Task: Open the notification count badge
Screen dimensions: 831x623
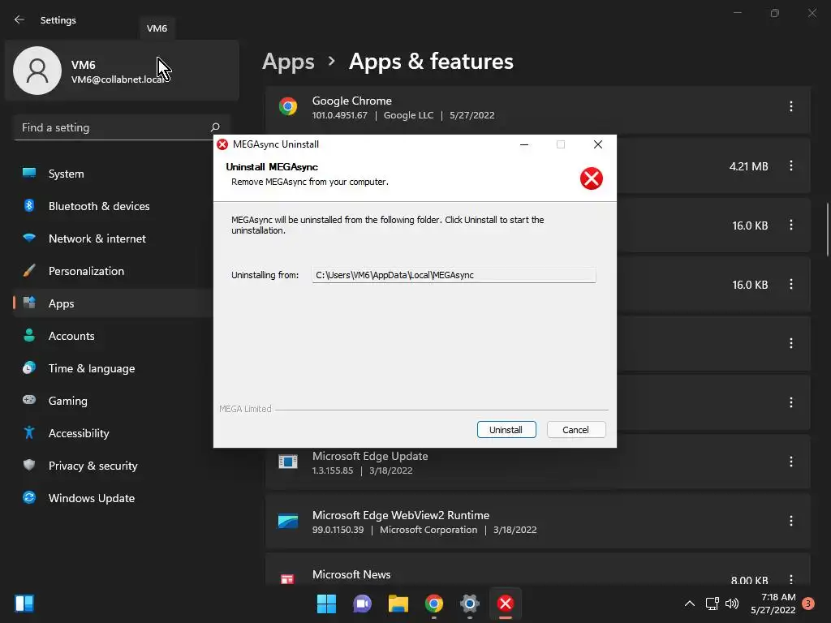Action: pyautogui.click(x=808, y=603)
